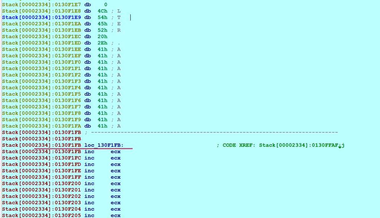Image resolution: width=380 pixels, height=218 pixels.
Task: Click the 20h byte at 0130F1EC
Action: tap(102, 37)
